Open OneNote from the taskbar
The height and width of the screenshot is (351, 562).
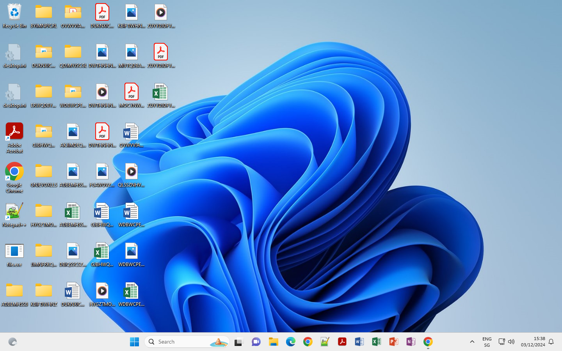tap(411, 342)
